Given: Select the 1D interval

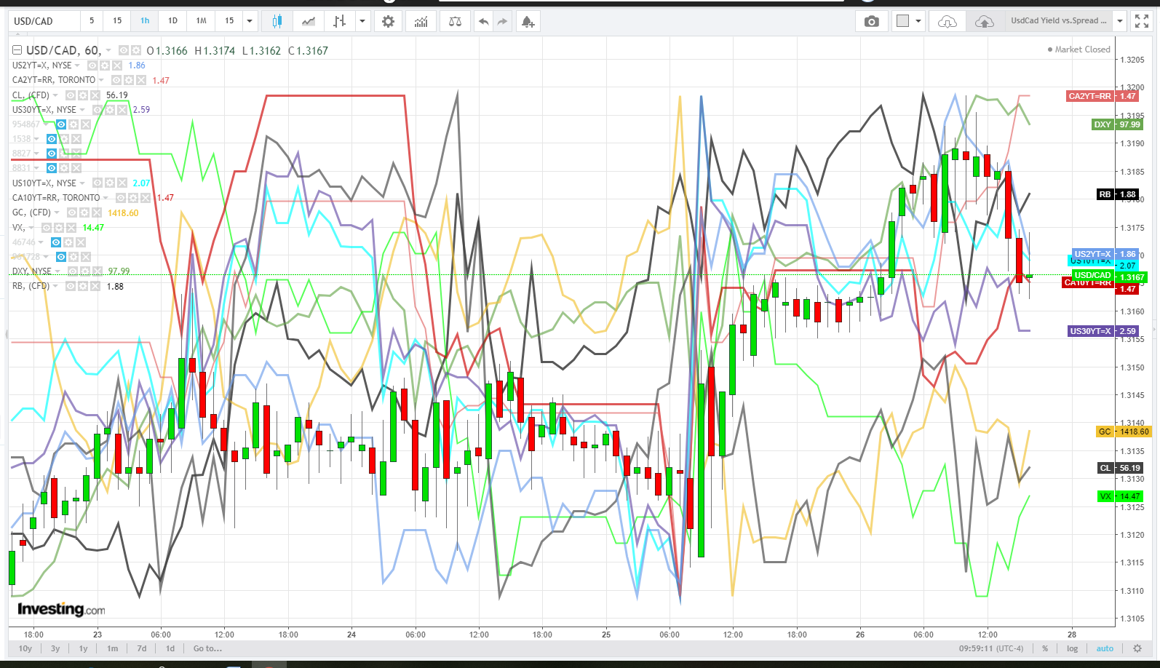Looking at the screenshot, I should 172,21.
